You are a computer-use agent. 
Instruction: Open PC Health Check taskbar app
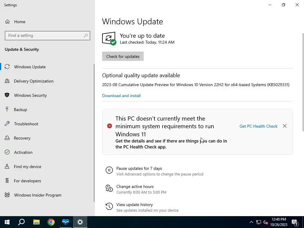tap(66, 222)
